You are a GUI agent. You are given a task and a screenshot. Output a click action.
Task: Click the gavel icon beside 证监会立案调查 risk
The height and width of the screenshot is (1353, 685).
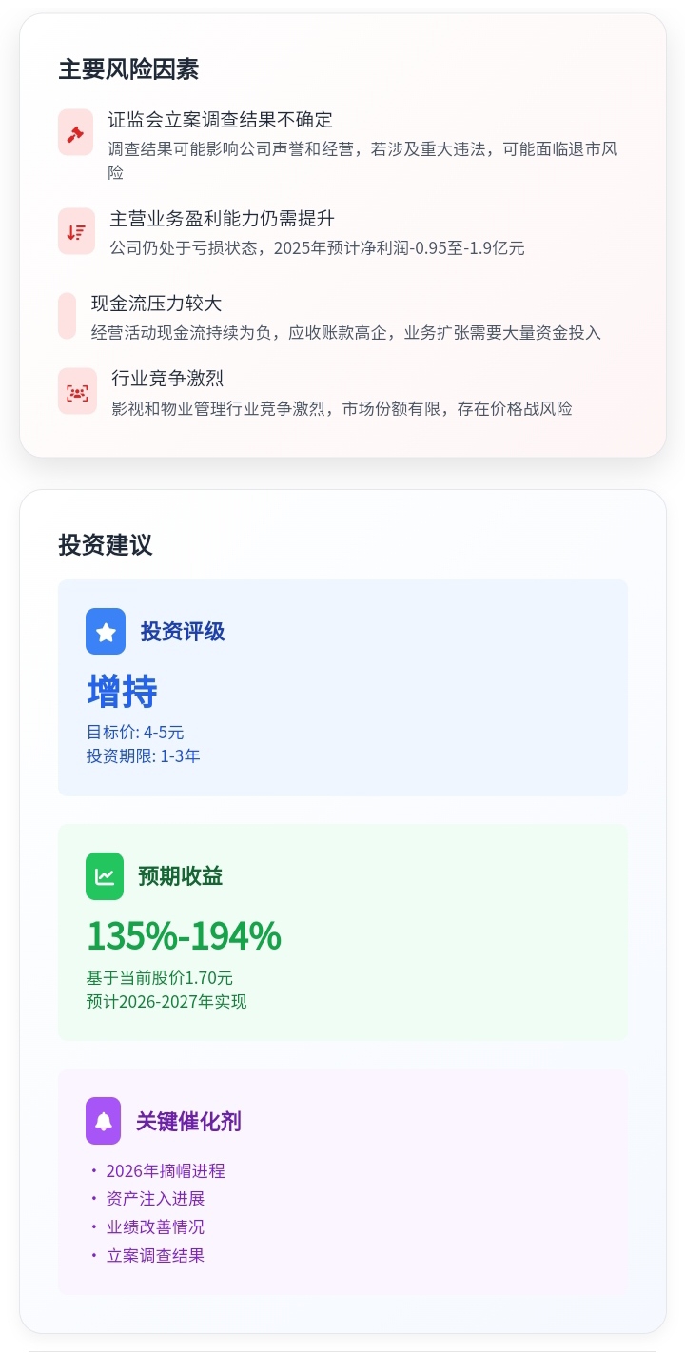tap(76, 132)
